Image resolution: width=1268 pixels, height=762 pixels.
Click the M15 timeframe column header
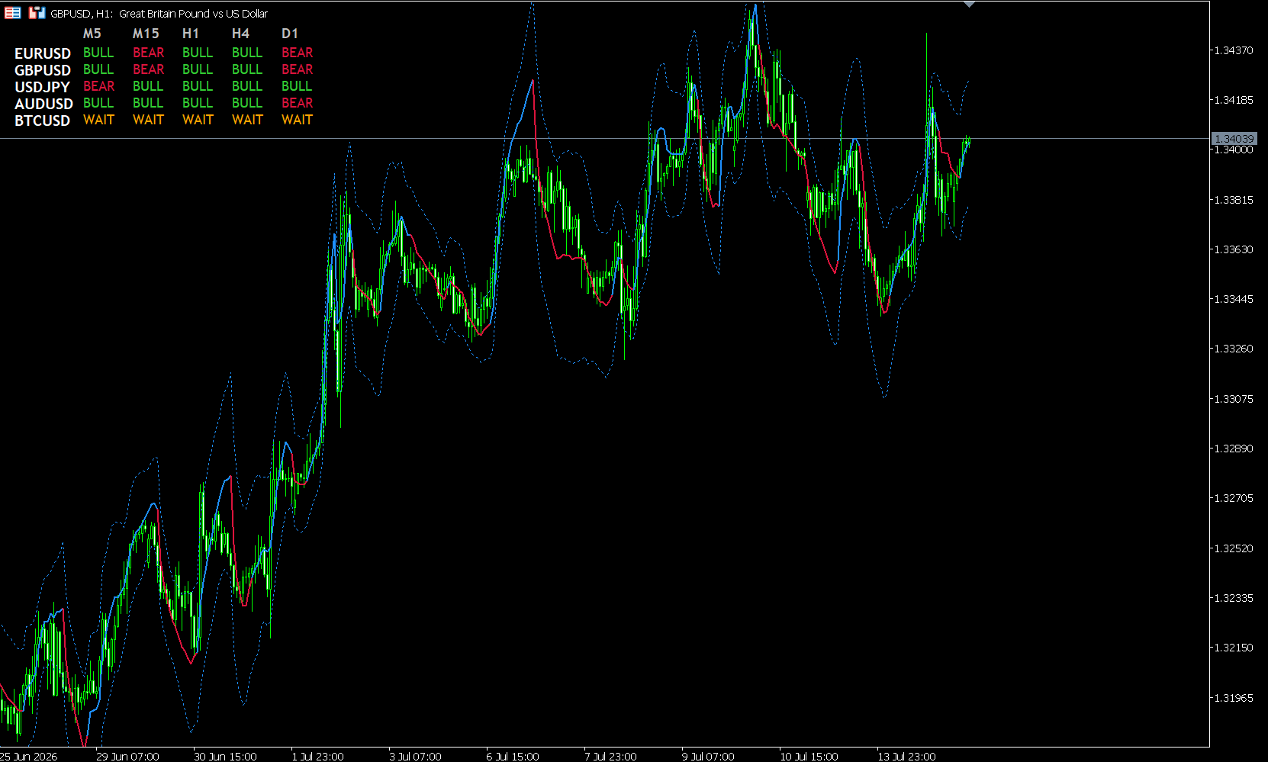click(x=146, y=34)
